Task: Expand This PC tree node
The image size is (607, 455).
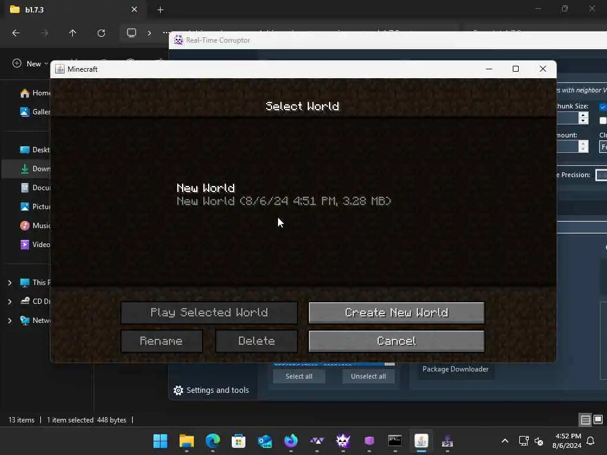Action: 9,283
